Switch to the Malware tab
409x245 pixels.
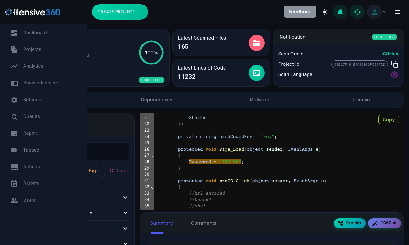pyautogui.click(x=259, y=100)
